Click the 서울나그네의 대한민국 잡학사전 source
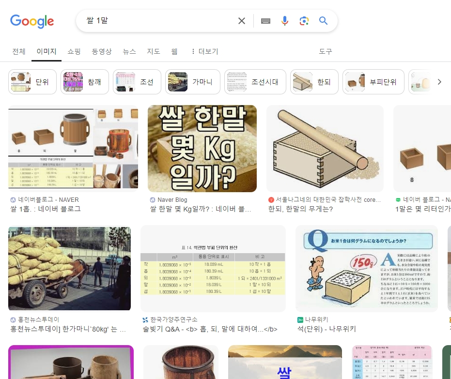The width and height of the screenshot is (451, 379). [x=328, y=200]
